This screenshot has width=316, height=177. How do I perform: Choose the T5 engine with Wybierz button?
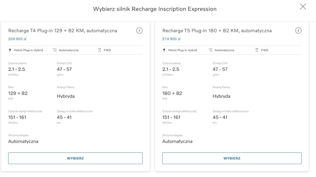click(232, 158)
